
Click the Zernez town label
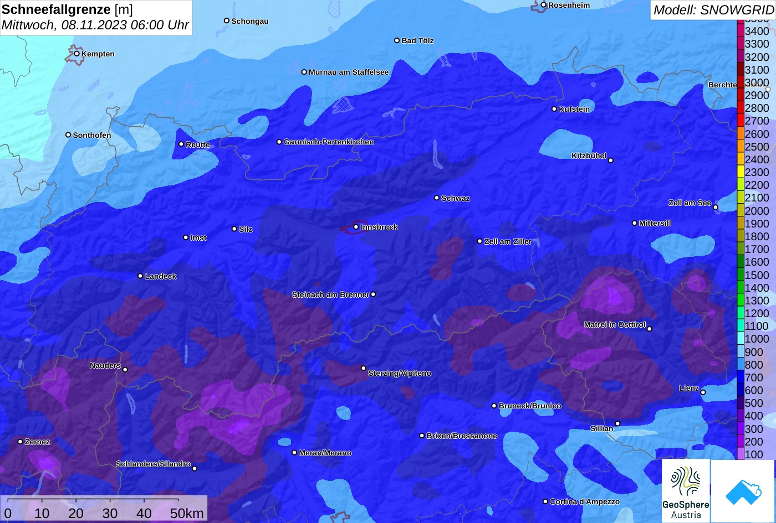coord(38,442)
